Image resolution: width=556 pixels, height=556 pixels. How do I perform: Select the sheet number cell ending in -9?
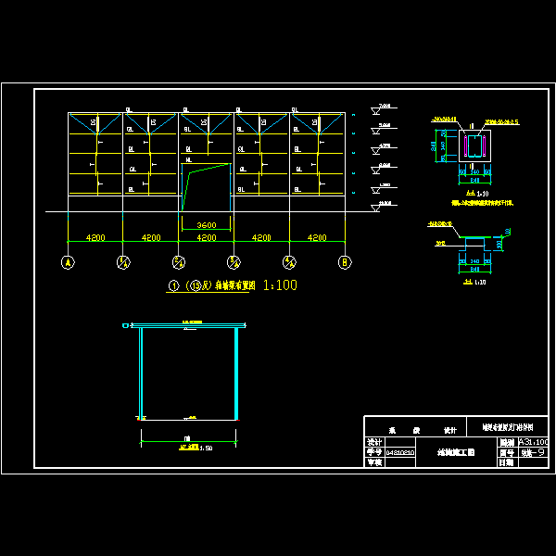click(532, 452)
